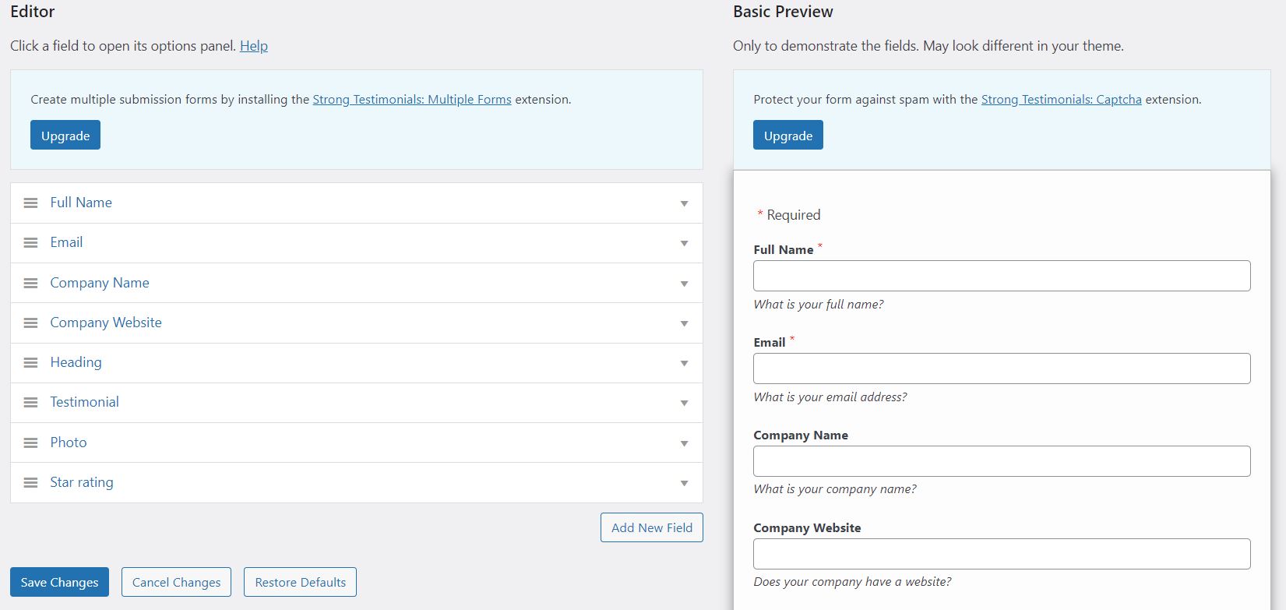Screen dimensions: 1286x610
Task: Click Save Changes button
Action: point(59,583)
